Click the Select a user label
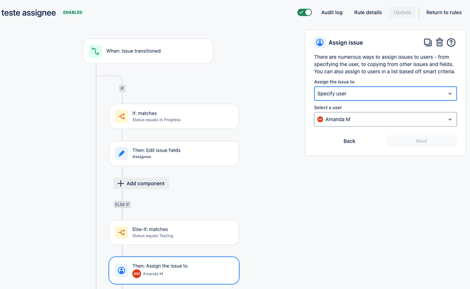The height and width of the screenshot is (289, 470). 328,107
